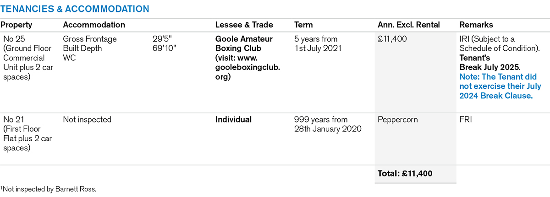Click the Term column header
This screenshot has width=550, height=197.
303,25
